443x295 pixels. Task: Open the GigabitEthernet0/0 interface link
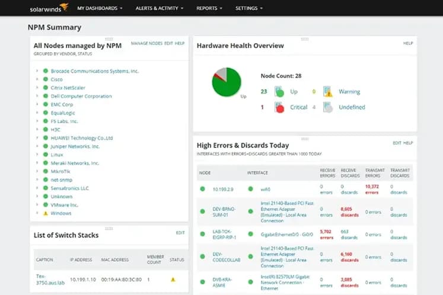287,235
